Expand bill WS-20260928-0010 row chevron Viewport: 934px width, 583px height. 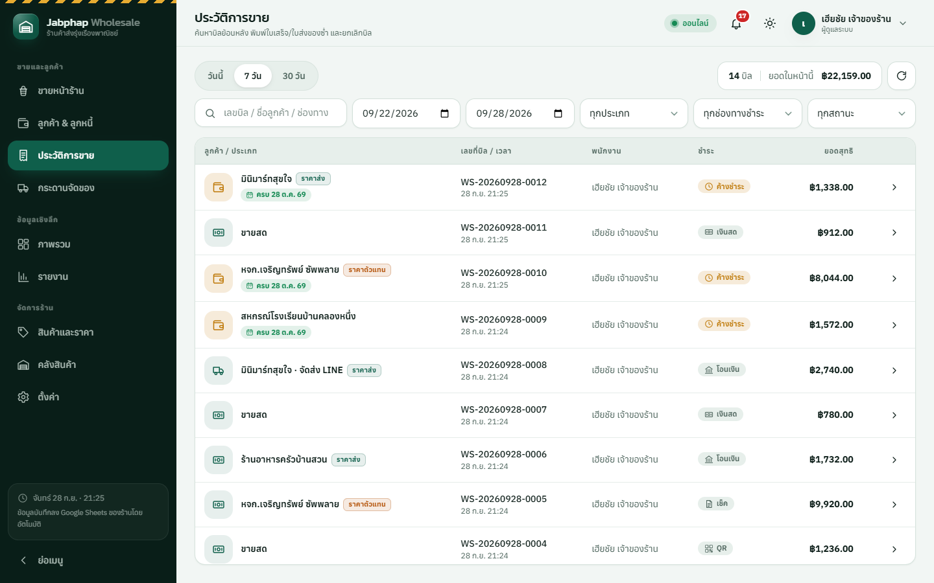pyautogui.click(x=894, y=279)
